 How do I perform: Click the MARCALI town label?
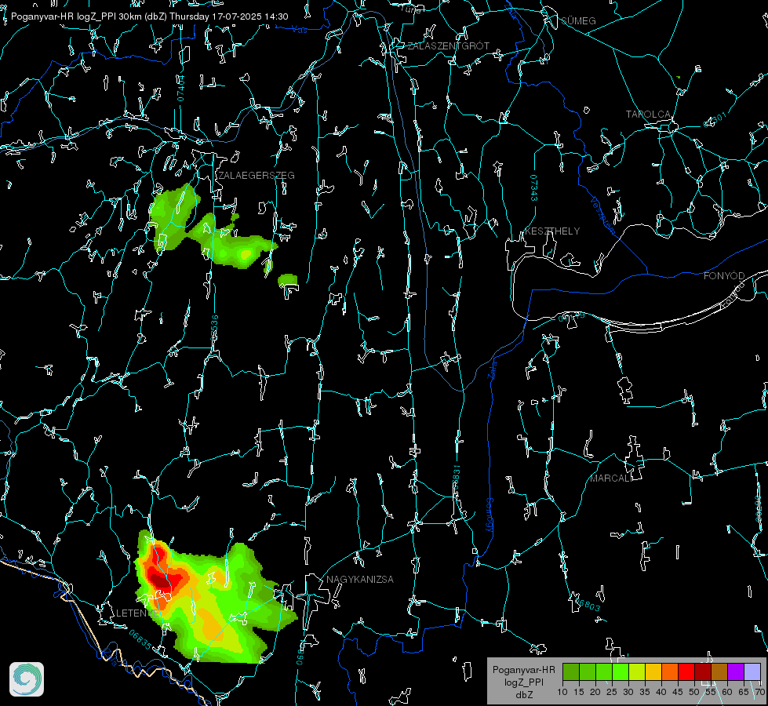pos(611,479)
